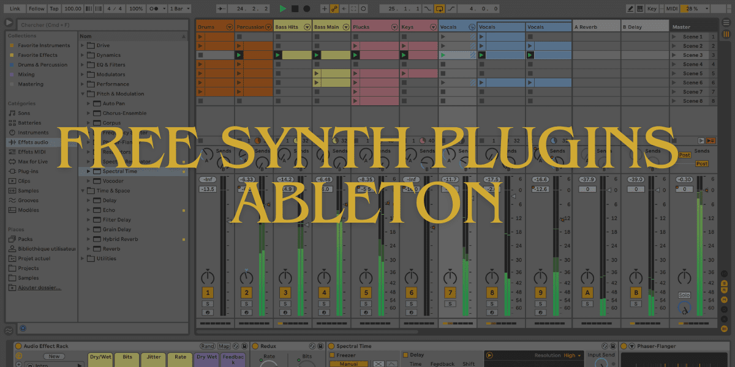Click the browser show/hide triangle icon

9,23
